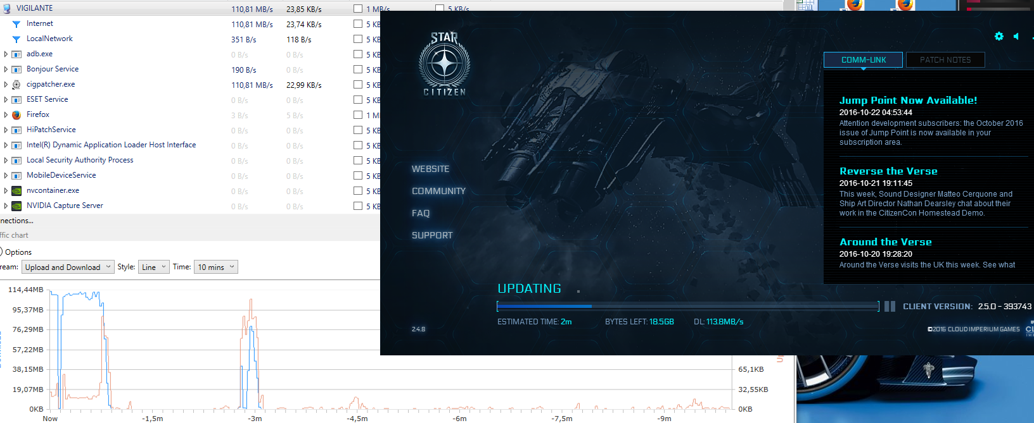The height and width of the screenshot is (423, 1034).
Task: Enable limit checkbox for NVIDIA Capture Server
Action: click(358, 206)
